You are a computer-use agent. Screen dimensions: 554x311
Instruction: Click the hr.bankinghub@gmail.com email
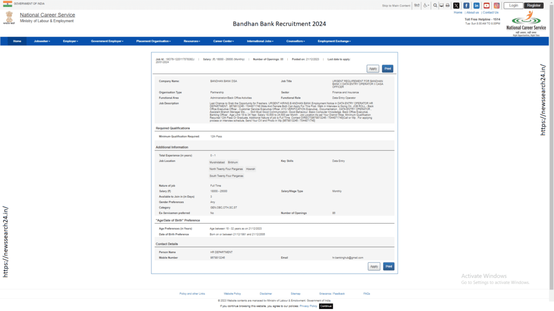(x=348, y=258)
